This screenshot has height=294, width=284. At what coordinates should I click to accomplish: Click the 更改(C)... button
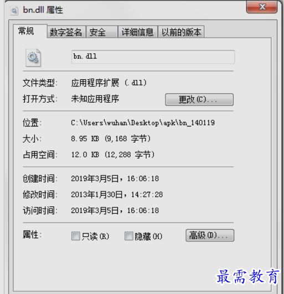pos(199,99)
